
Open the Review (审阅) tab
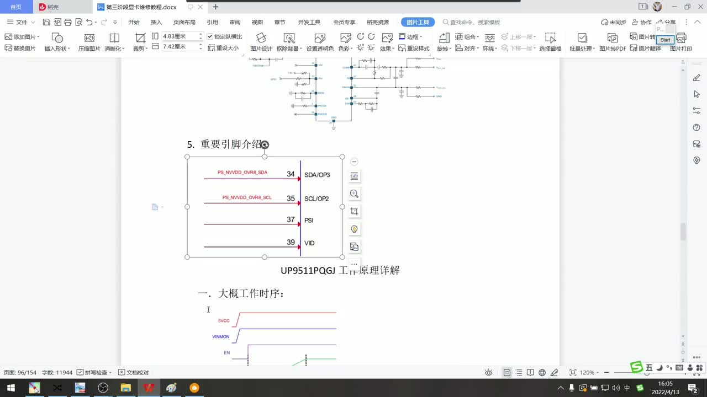(x=235, y=22)
